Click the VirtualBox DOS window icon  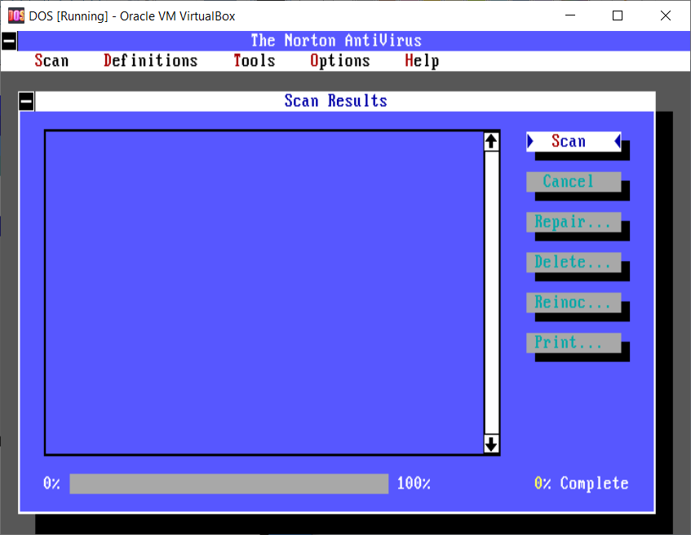pos(16,15)
